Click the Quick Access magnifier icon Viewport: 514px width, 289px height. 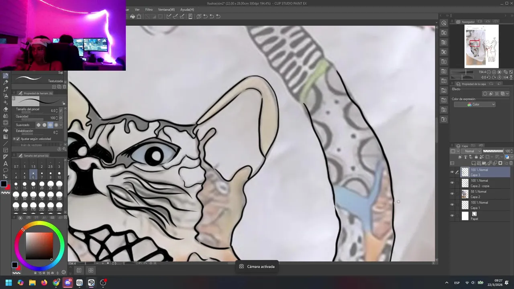(x=444, y=23)
